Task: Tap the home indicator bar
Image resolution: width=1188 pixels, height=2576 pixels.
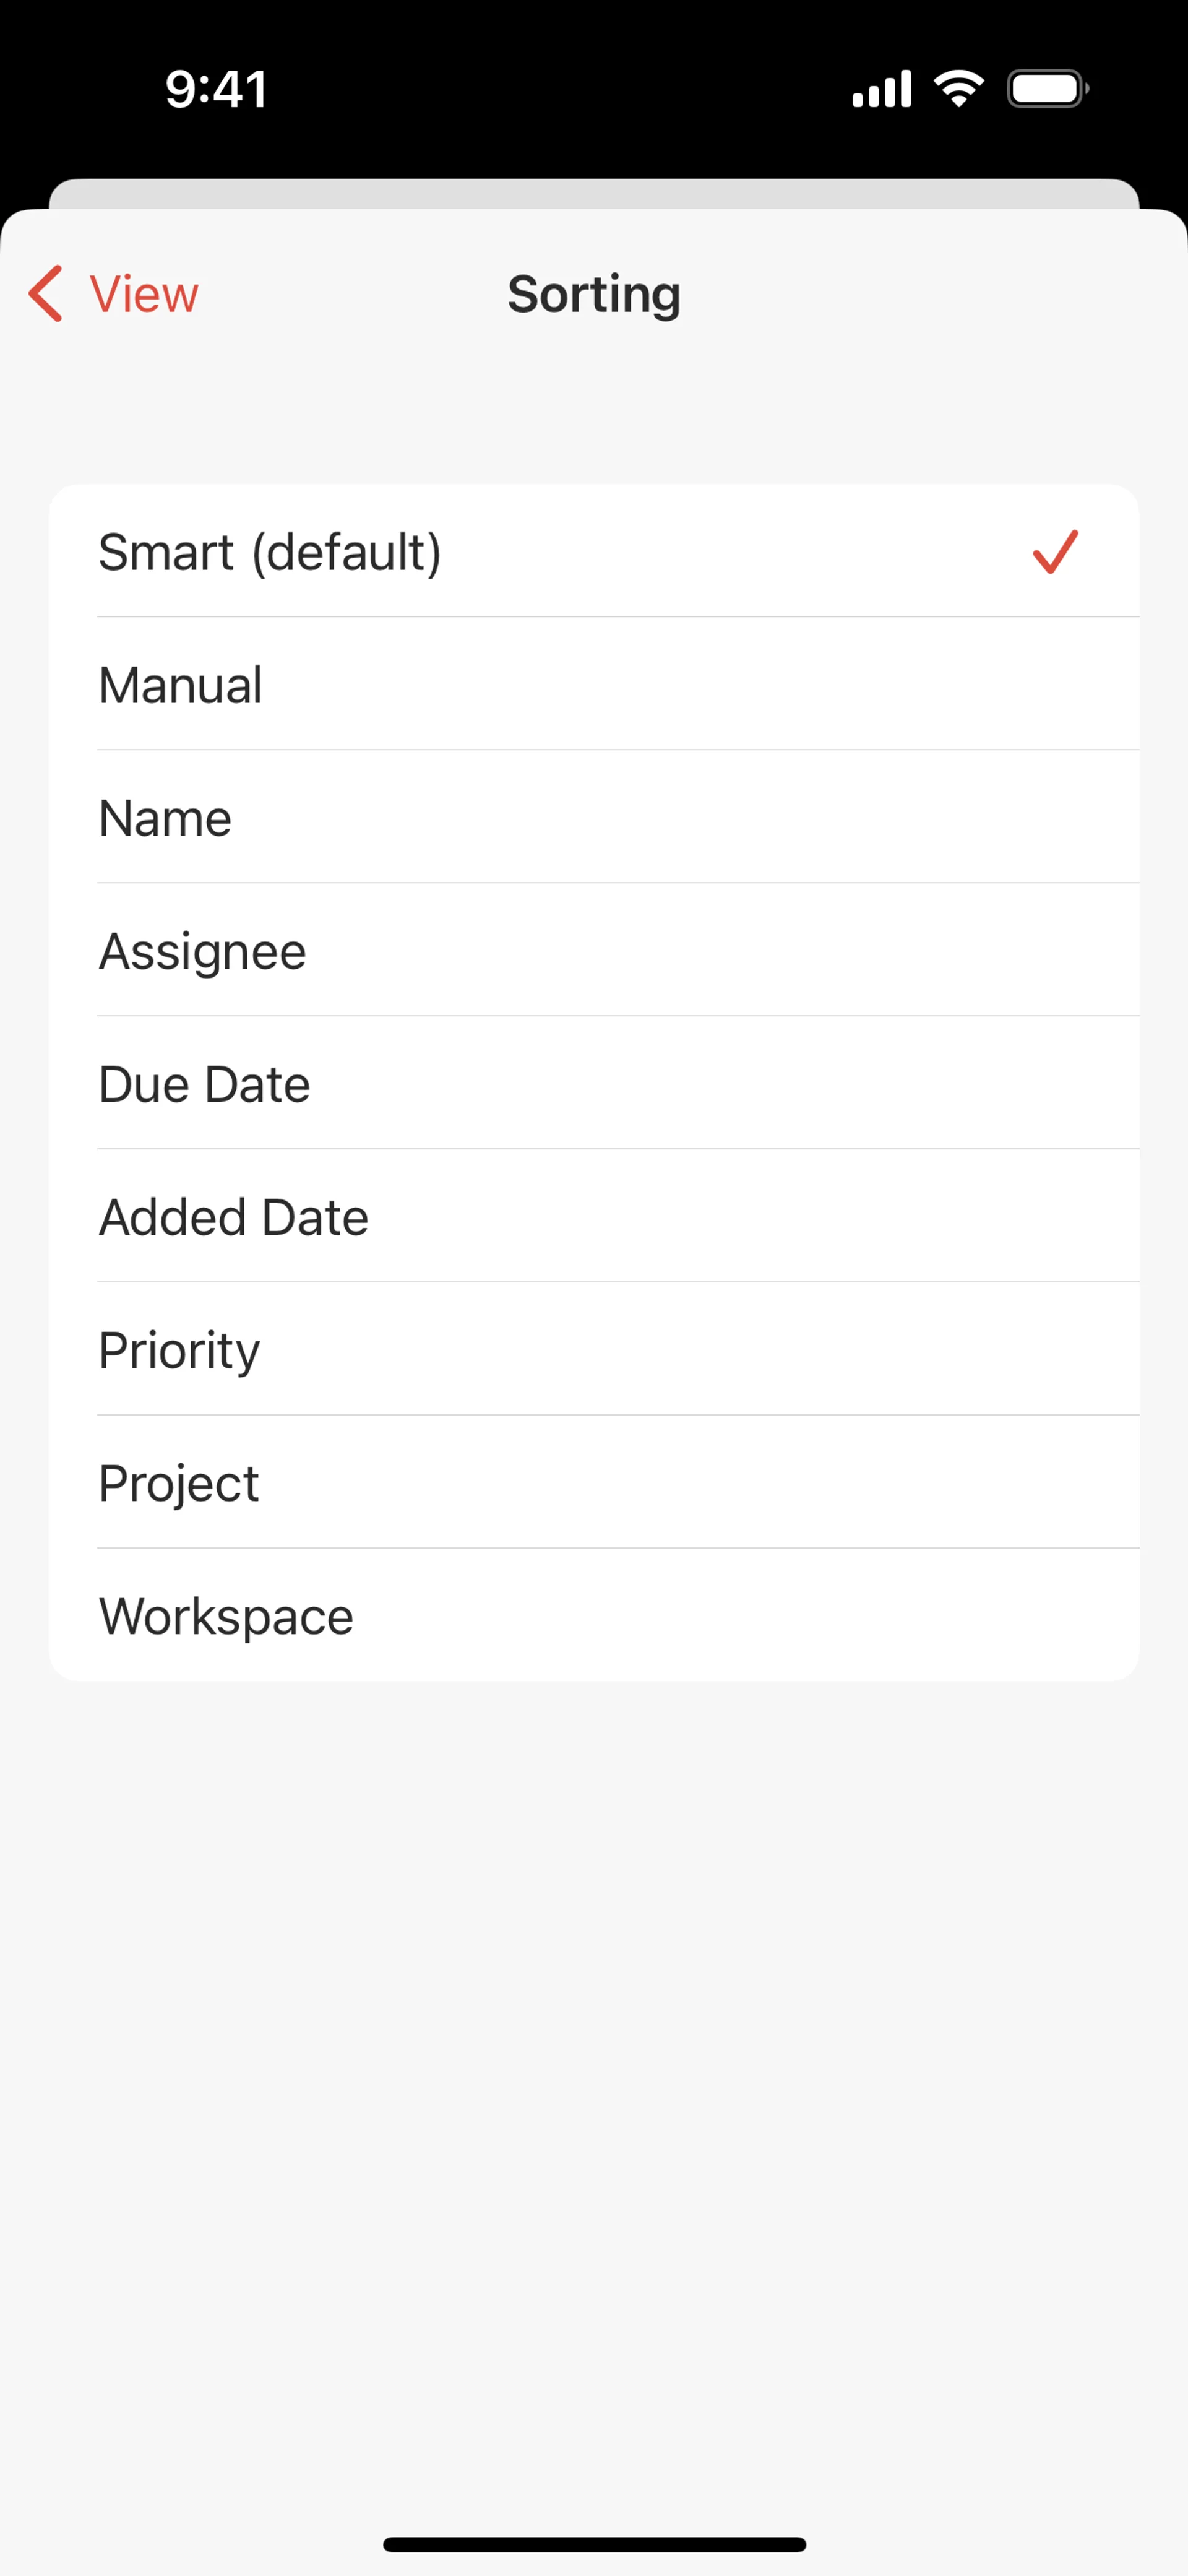Action: pos(594,2544)
